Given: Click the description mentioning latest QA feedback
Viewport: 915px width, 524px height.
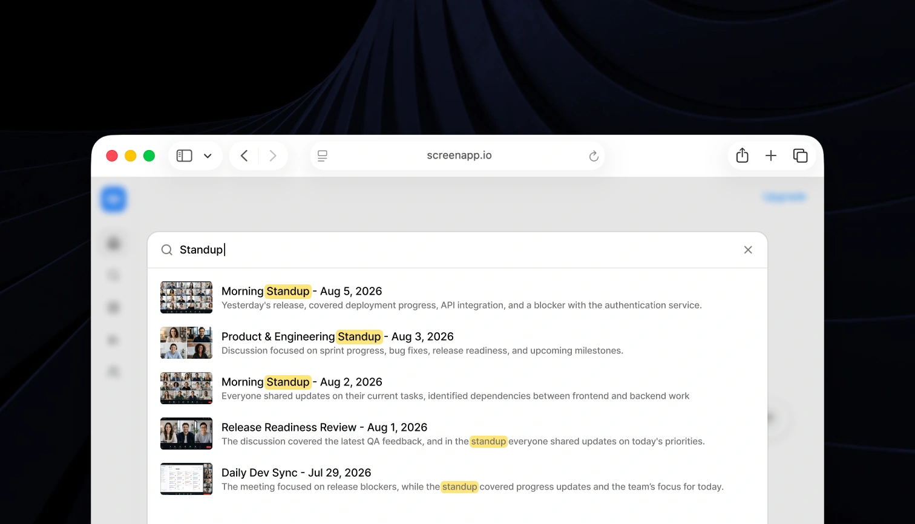Looking at the screenshot, I should point(463,442).
